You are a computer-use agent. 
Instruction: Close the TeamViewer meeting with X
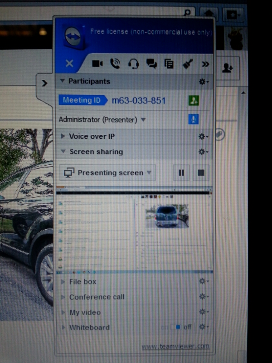69,63
